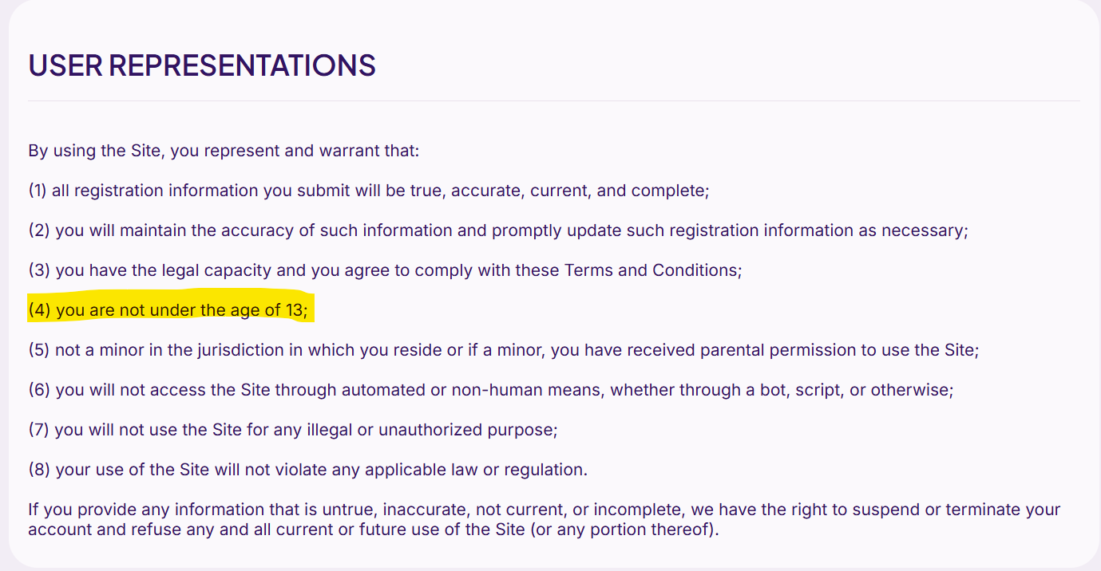Click the yellow highlighted clause (4)
The width and height of the screenshot is (1101, 571).
tap(168, 310)
